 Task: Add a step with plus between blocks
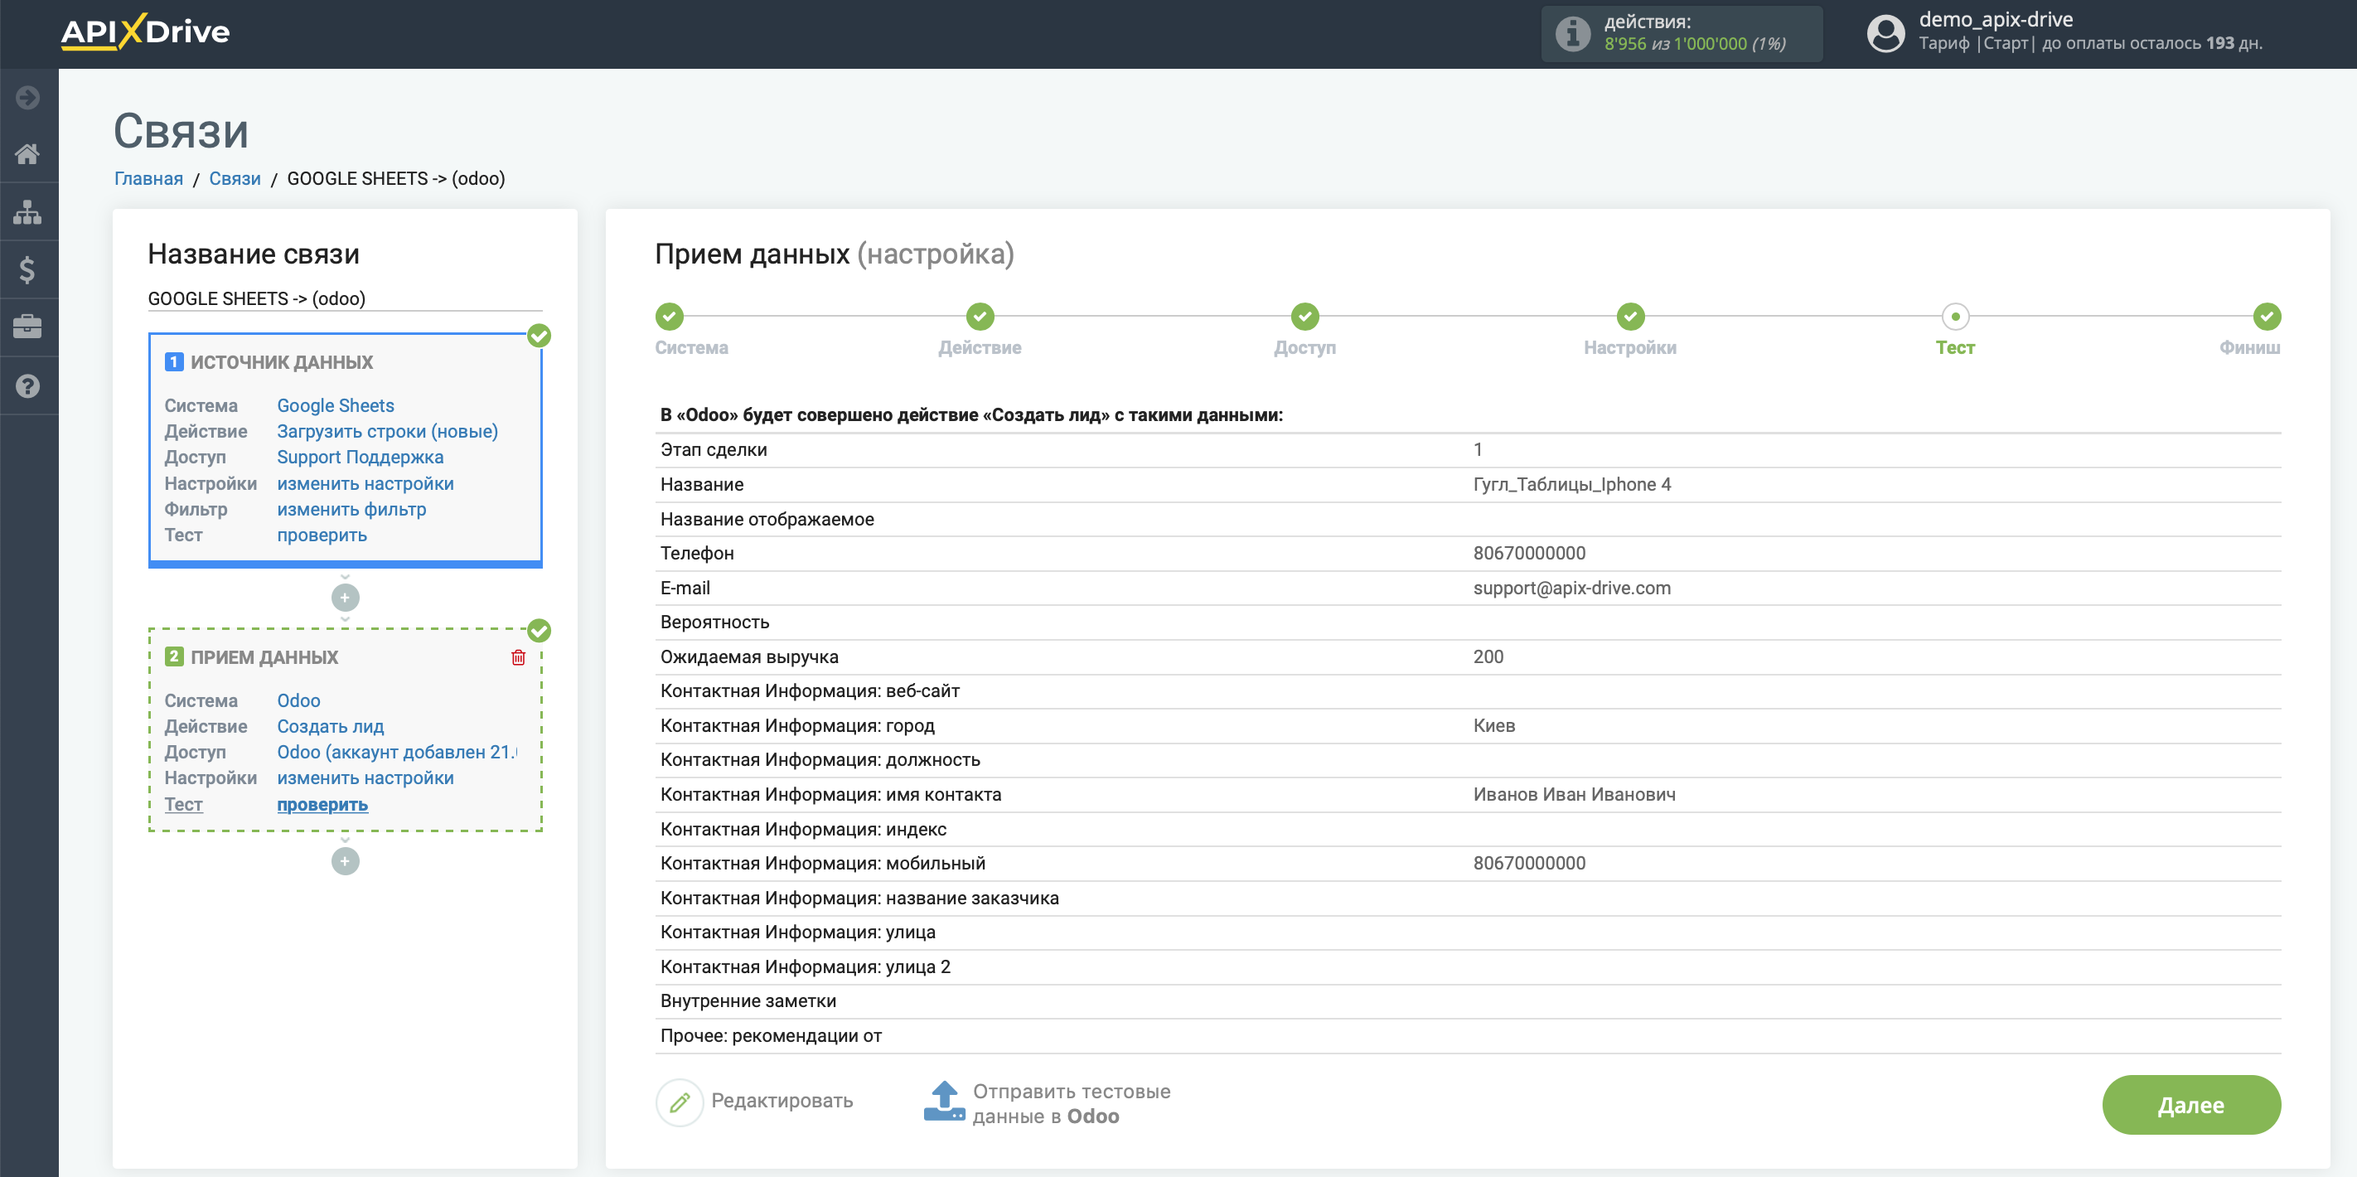[x=345, y=598]
